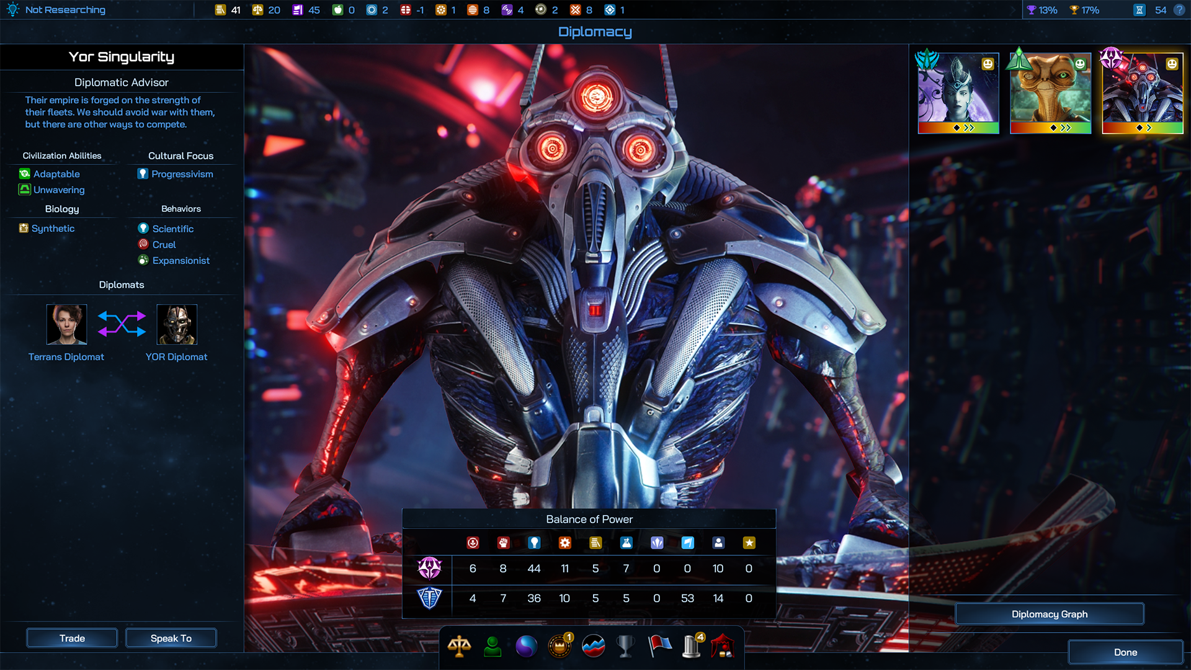Click the Yor faction emblem in table
Viewport: 1191px width, 670px height.
click(x=429, y=568)
